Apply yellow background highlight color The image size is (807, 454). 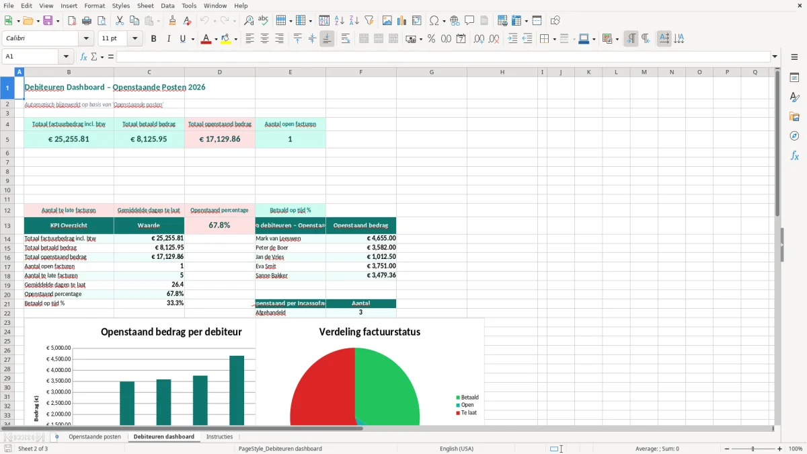pyautogui.click(x=226, y=39)
